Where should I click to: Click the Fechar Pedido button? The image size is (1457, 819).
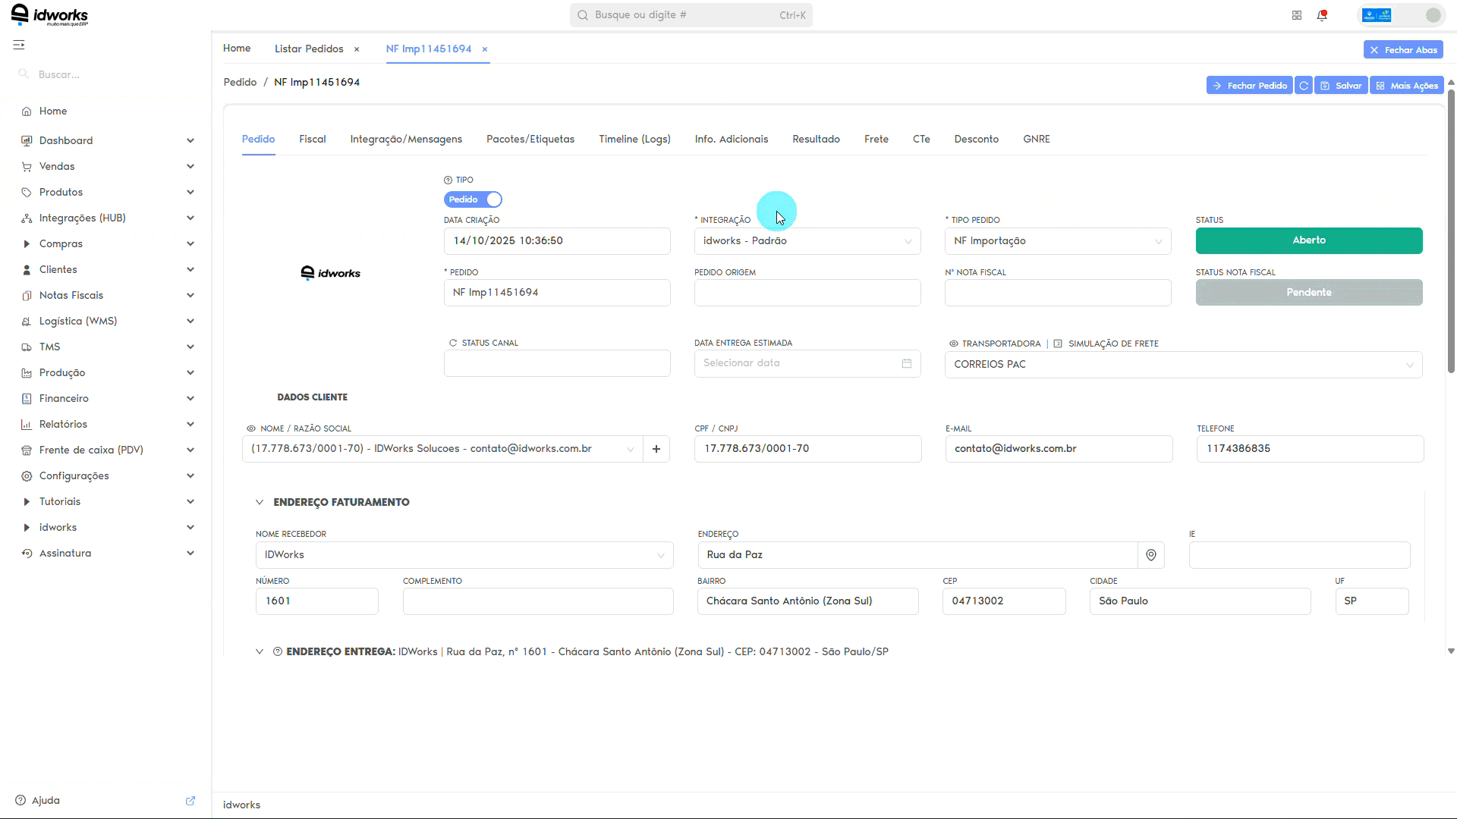pos(1249,86)
